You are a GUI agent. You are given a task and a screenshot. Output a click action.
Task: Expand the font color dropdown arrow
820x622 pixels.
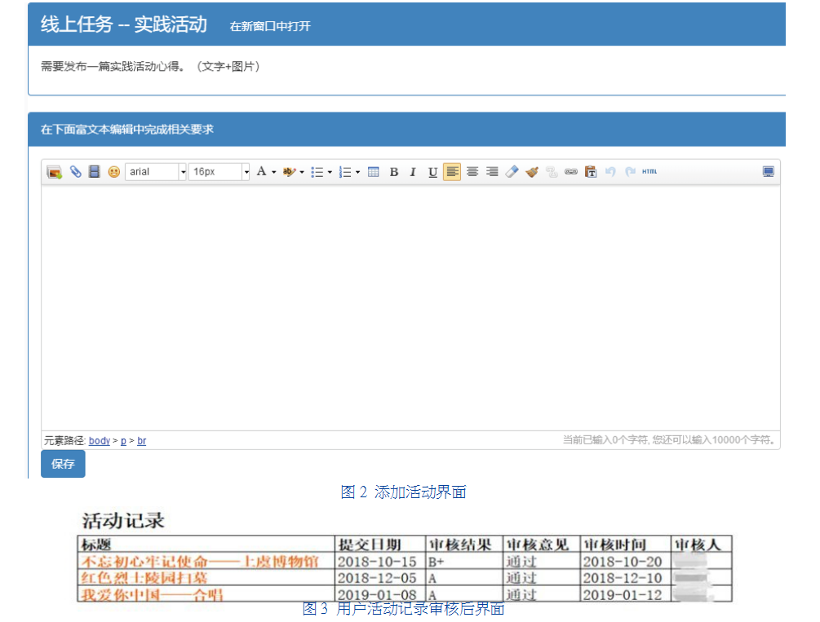273,172
